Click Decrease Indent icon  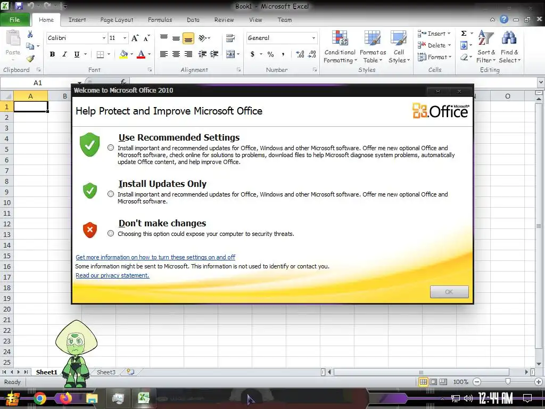coord(202,54)
